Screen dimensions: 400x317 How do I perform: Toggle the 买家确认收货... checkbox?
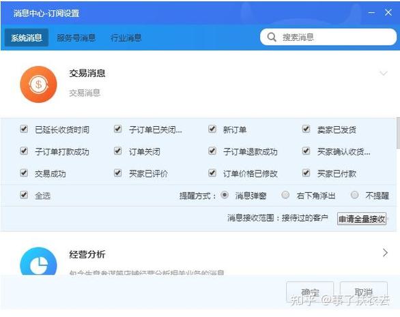pyautogui.click(x=306, y=151)
